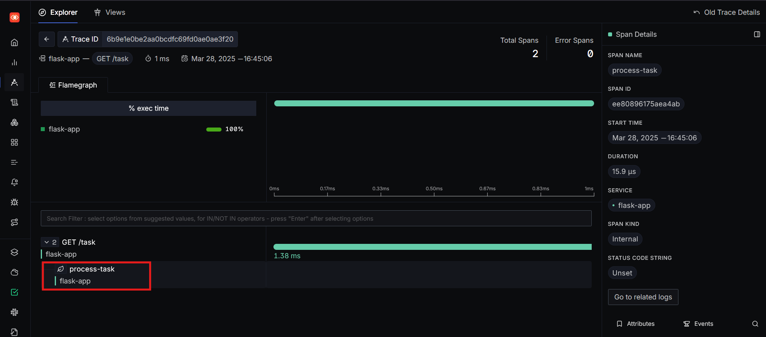The image size is (766, 337).
Task: Click Go to related logs button
Action: click(x=643, y=297)
